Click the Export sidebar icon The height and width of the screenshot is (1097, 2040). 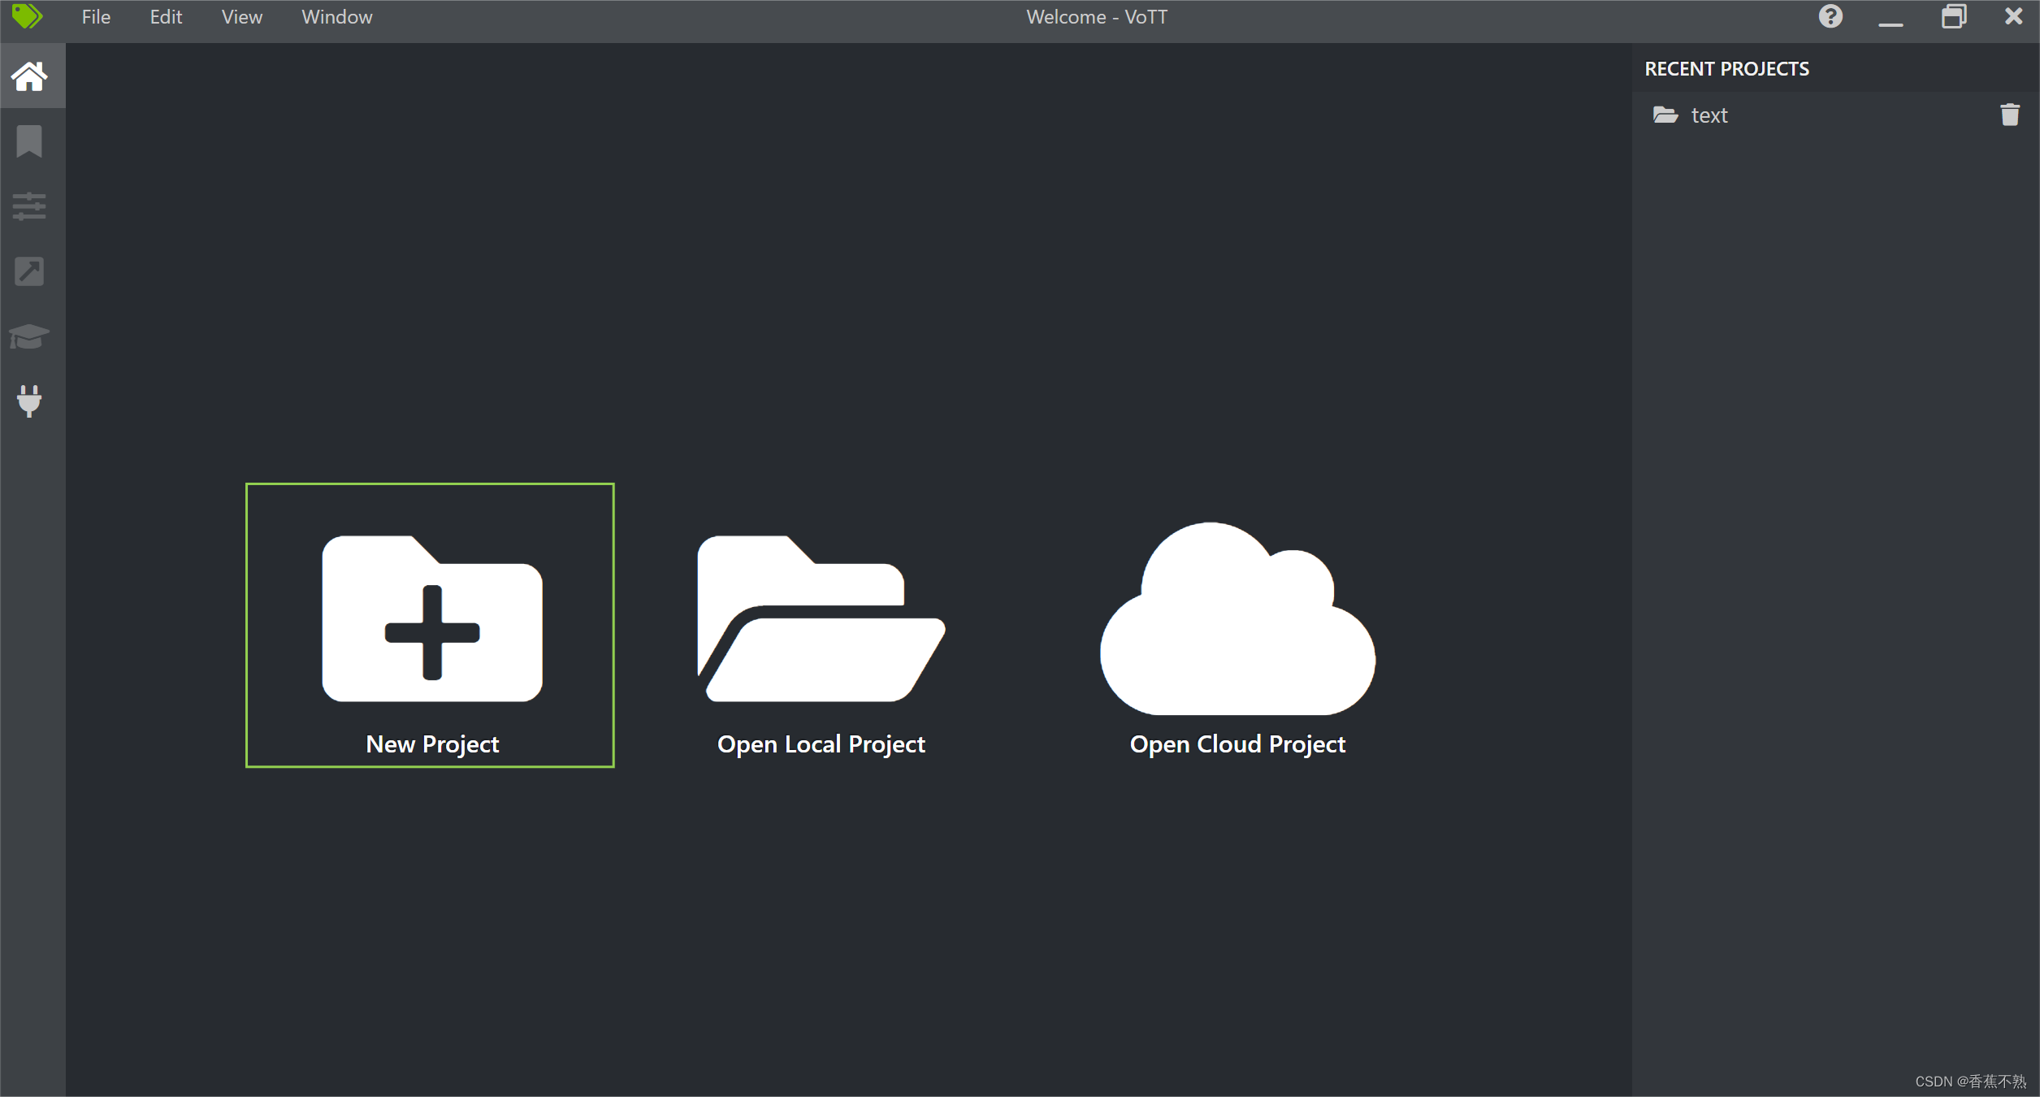(29, 271)
